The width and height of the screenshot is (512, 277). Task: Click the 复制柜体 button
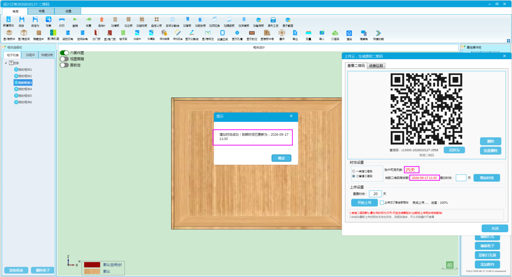[16, 270]
